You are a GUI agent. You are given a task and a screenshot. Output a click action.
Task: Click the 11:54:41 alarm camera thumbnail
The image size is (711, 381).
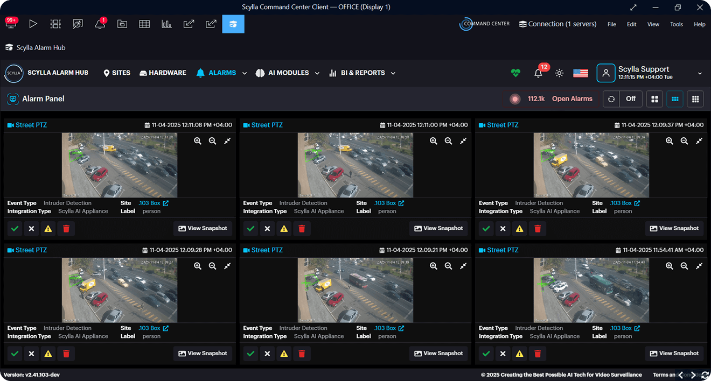591,290
